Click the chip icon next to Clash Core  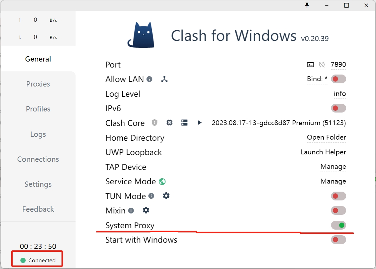coord(169,123)
